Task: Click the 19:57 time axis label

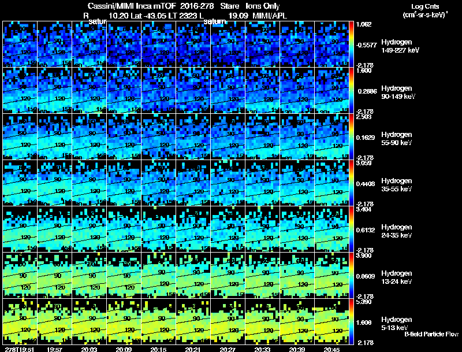Action: coord(54,349)
